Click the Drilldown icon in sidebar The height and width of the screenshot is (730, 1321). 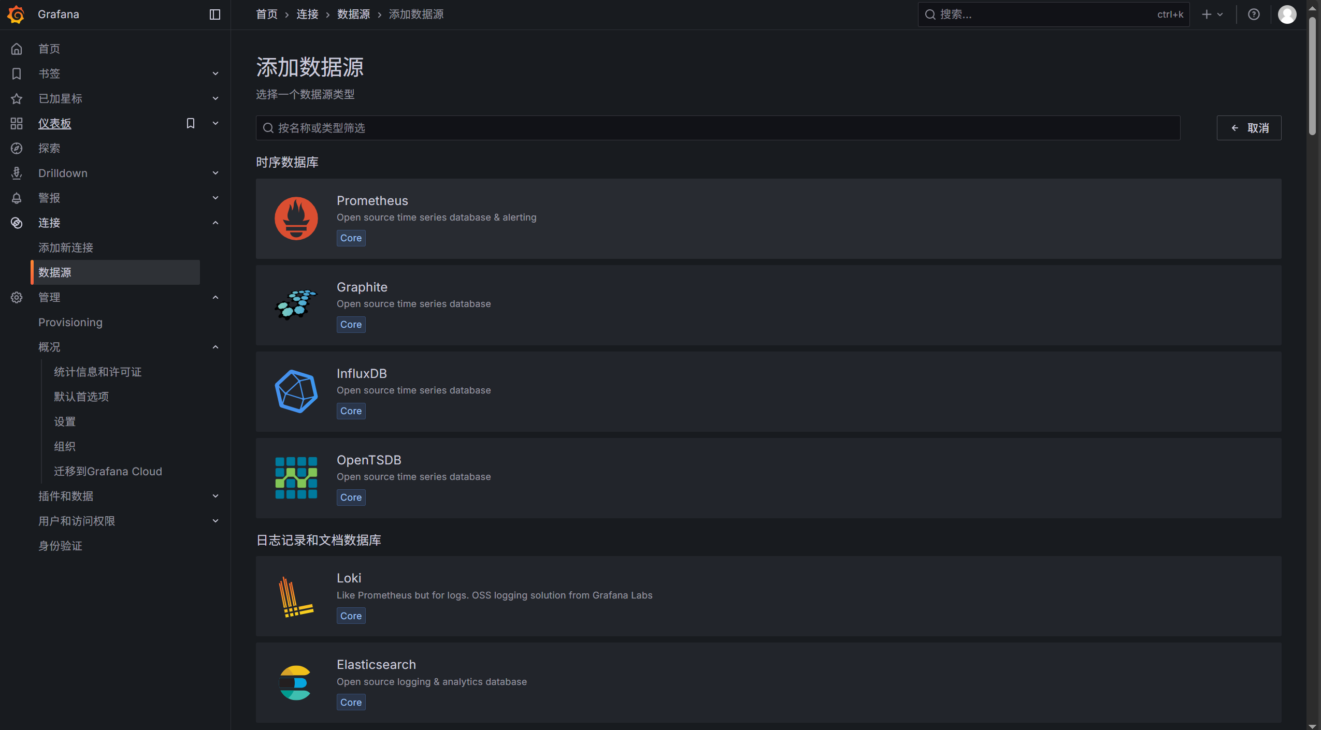[17, 173]
